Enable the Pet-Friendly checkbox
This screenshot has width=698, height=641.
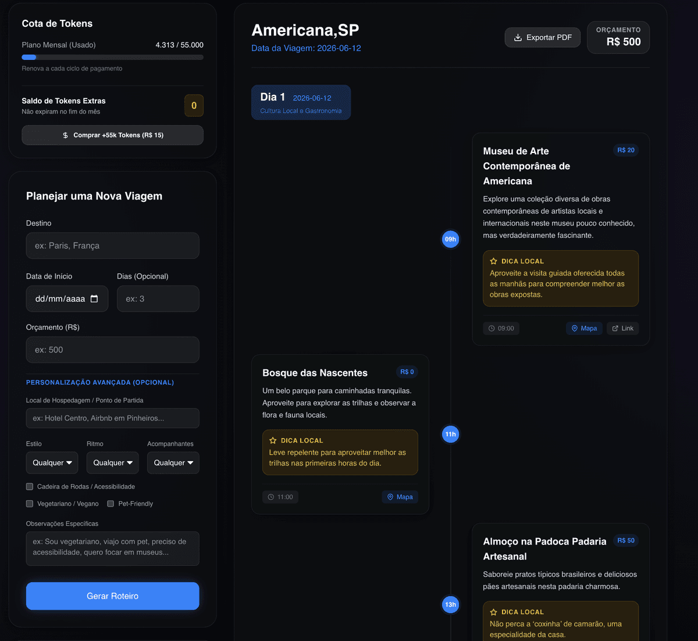(x=111, y=504)
